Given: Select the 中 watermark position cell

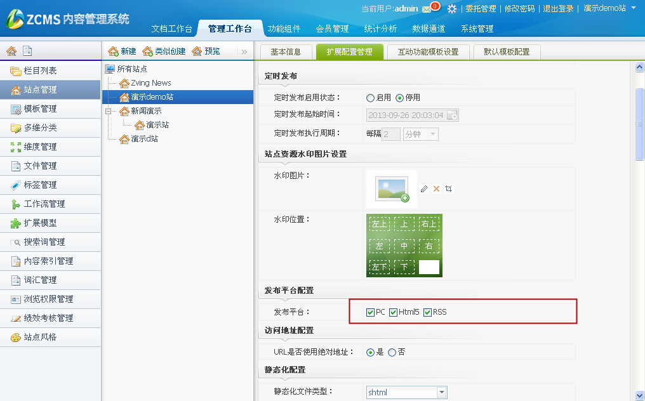Looking at the screenshot, I should tap(404, 246).
